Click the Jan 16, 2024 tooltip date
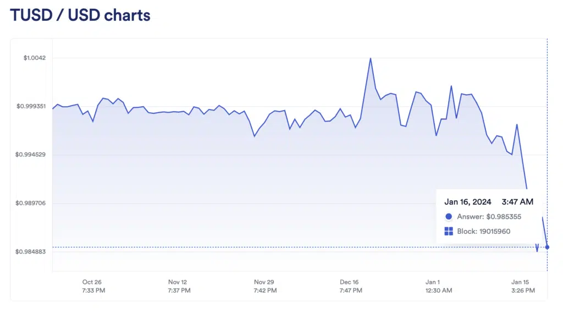 468,202
